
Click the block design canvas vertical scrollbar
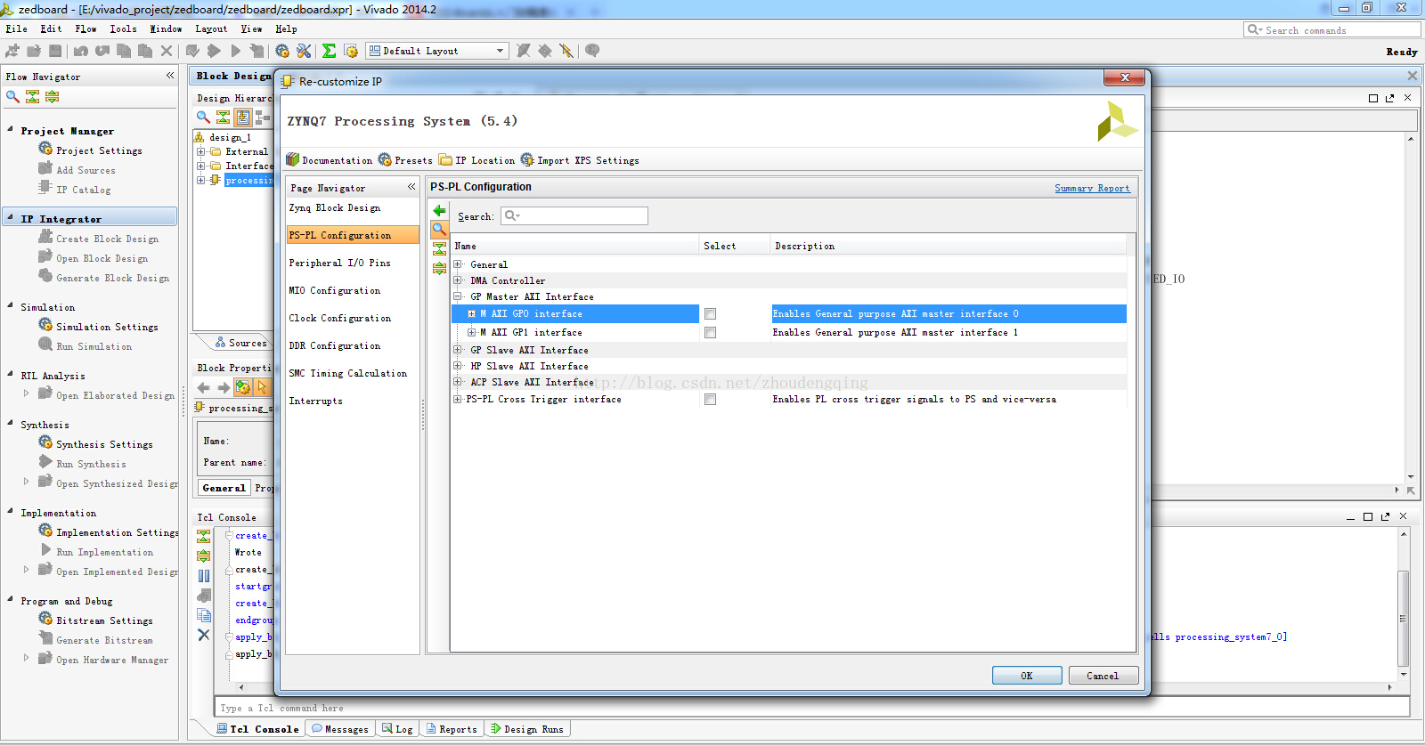coord(1410,307)
